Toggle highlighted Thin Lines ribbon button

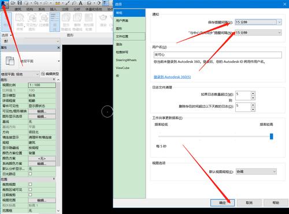point(55,22)
